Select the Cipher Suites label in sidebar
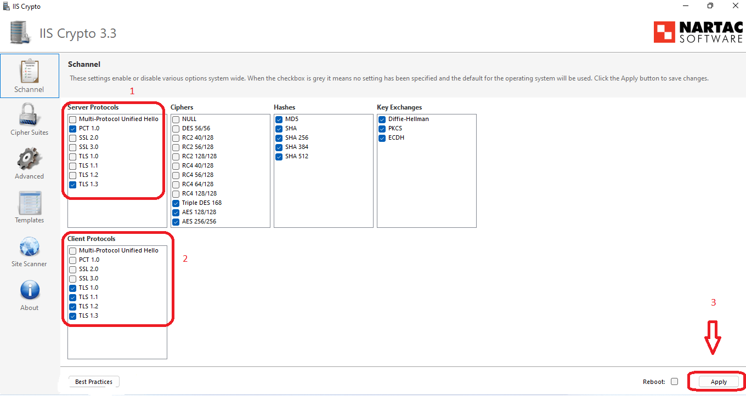Image resolution: width=746 pixels, height=402 pixels. tap(30, 133)
